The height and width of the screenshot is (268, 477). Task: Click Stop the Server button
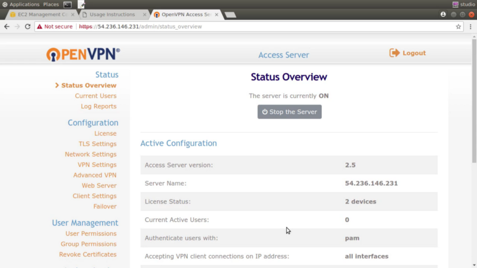click(289, 112)
